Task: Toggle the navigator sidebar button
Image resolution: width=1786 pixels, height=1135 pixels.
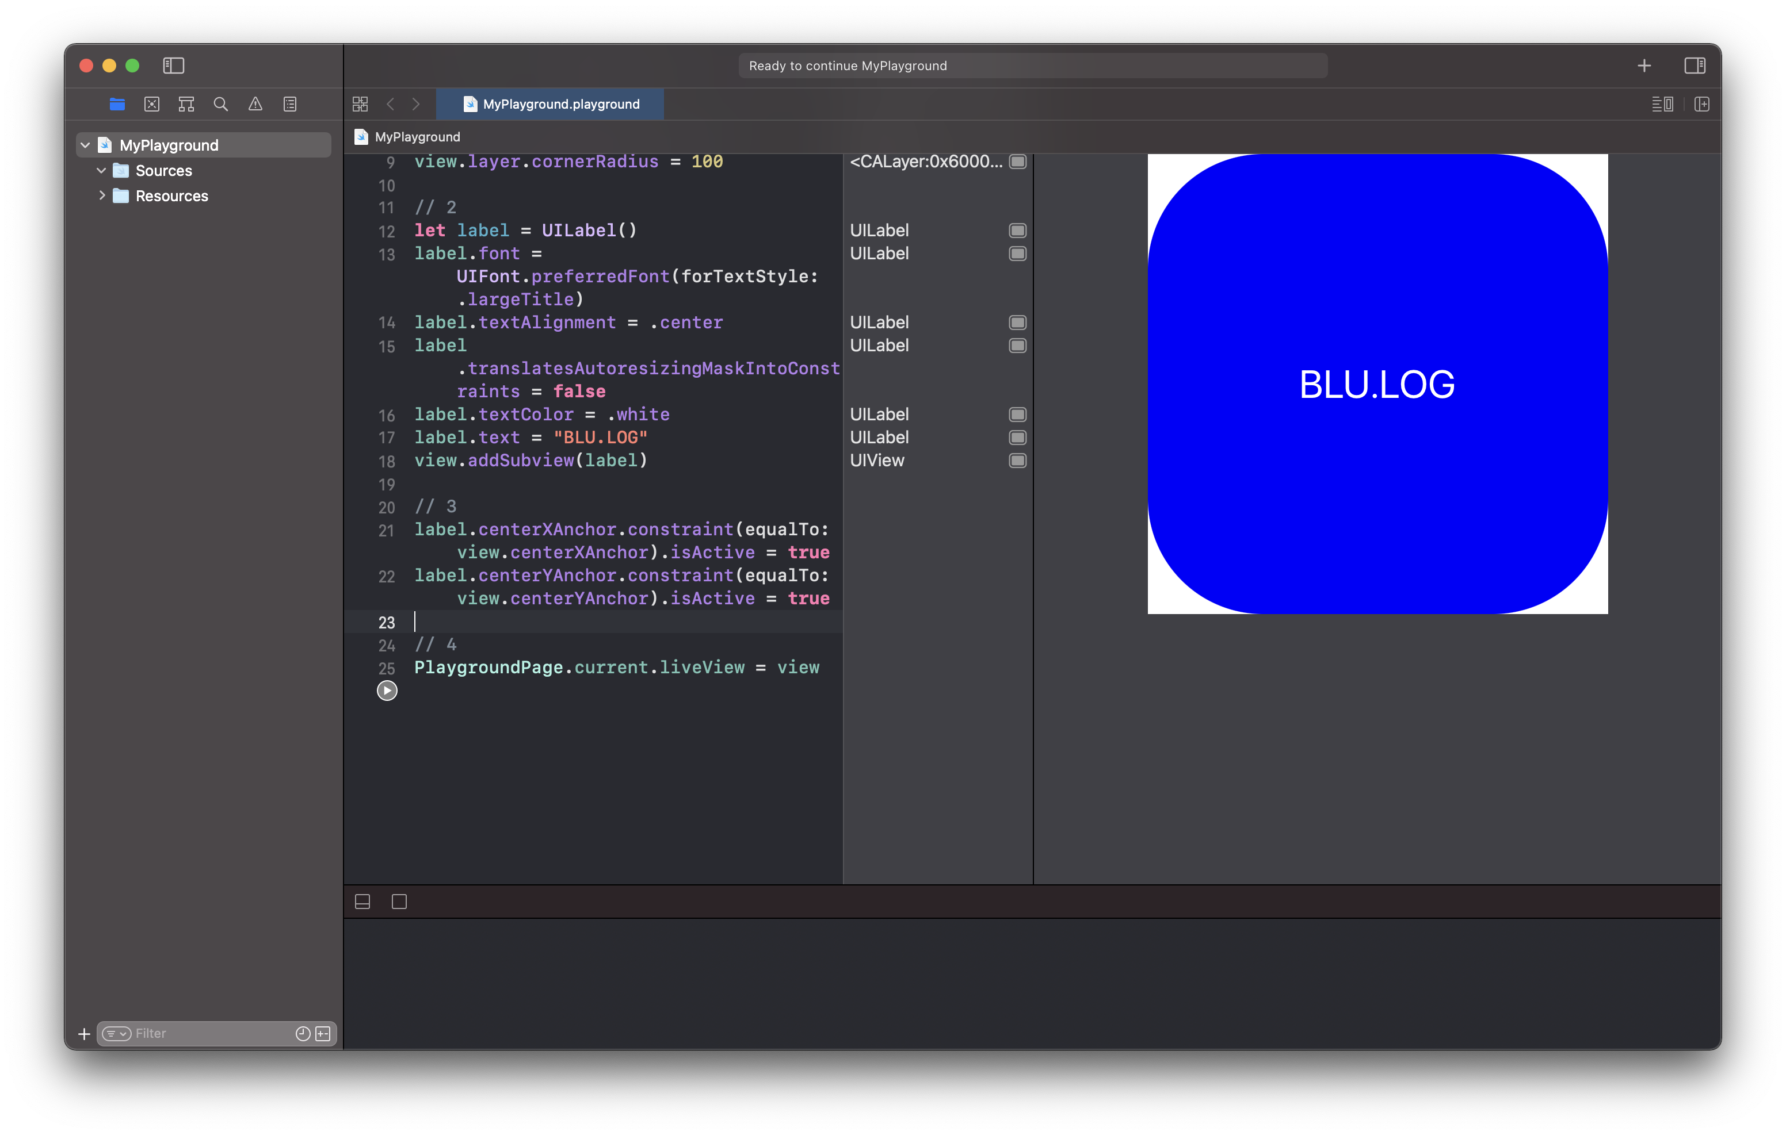Action: (174, 65)
